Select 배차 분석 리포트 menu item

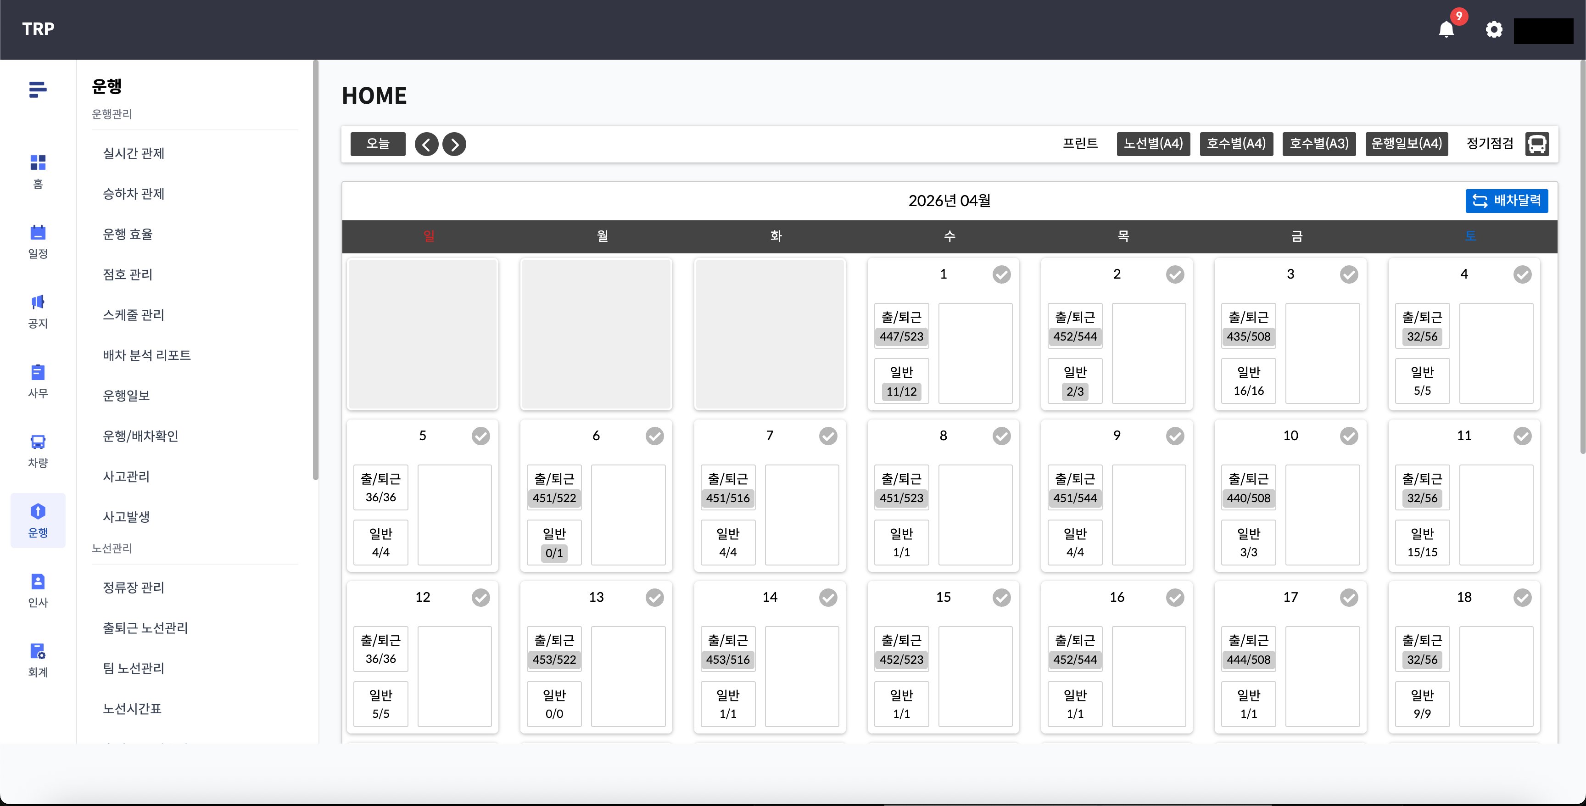(x=146, y=355)
